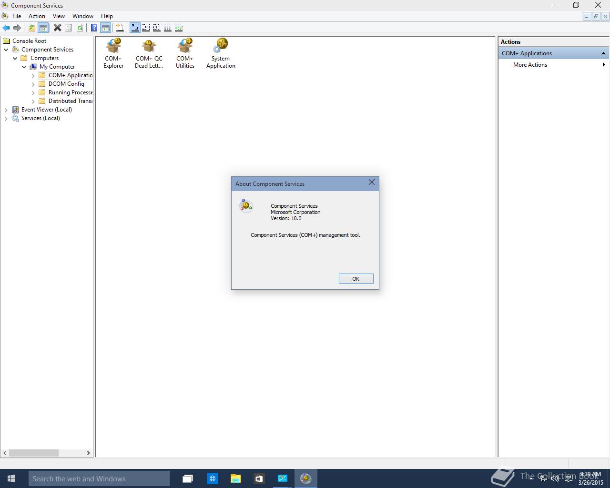This screenshot has height=488, width=610.
Task: Expand the COM+ Applications tree node
Action: point(33,75)
